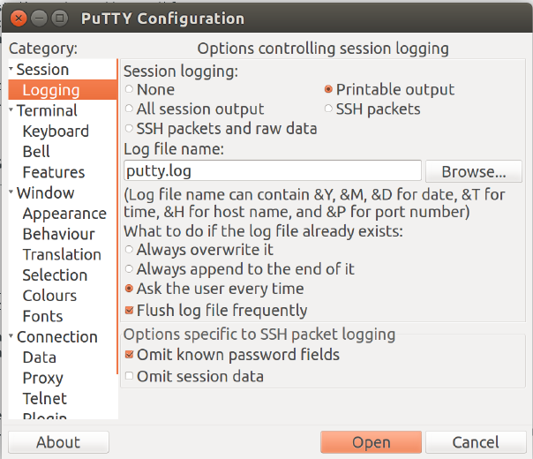Uncheck Flush log file frequently

tap(130, 310)
